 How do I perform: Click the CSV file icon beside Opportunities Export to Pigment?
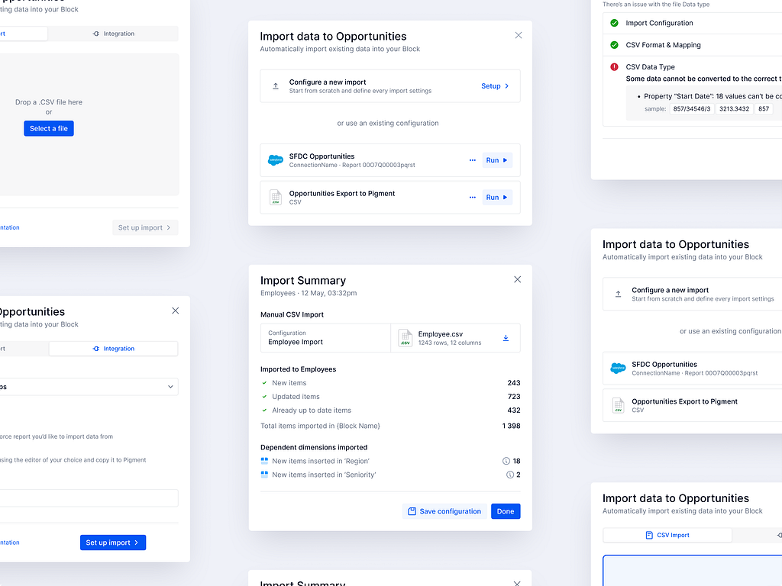click(x=276, y=197)
